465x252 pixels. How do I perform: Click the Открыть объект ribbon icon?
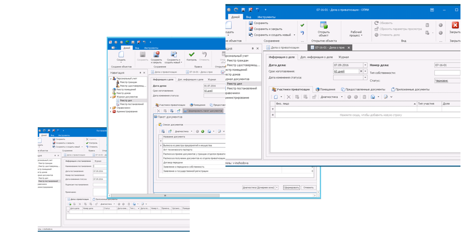[x=324, y=28]
